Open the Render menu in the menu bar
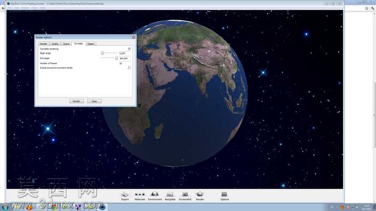 click(x=25, y=8)
